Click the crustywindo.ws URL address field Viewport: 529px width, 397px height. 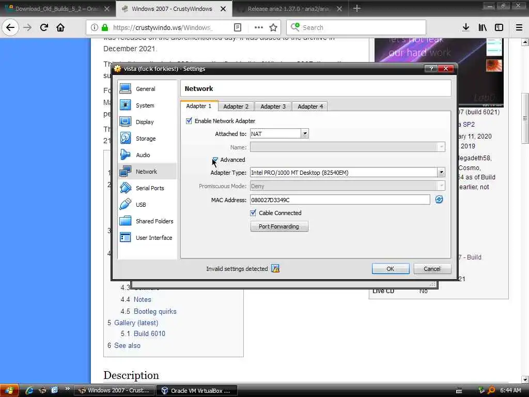point(163,27)
